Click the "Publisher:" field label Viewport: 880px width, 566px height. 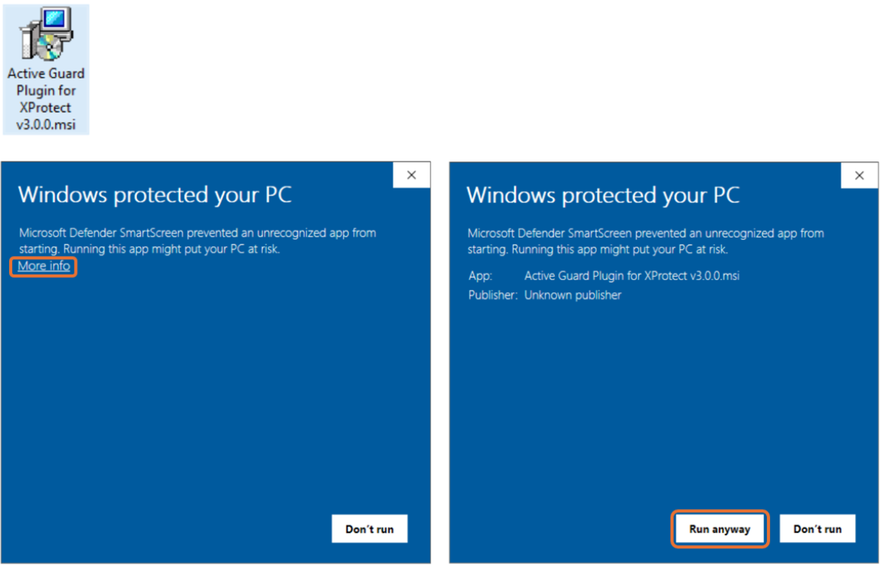click(x=493, y=295)
